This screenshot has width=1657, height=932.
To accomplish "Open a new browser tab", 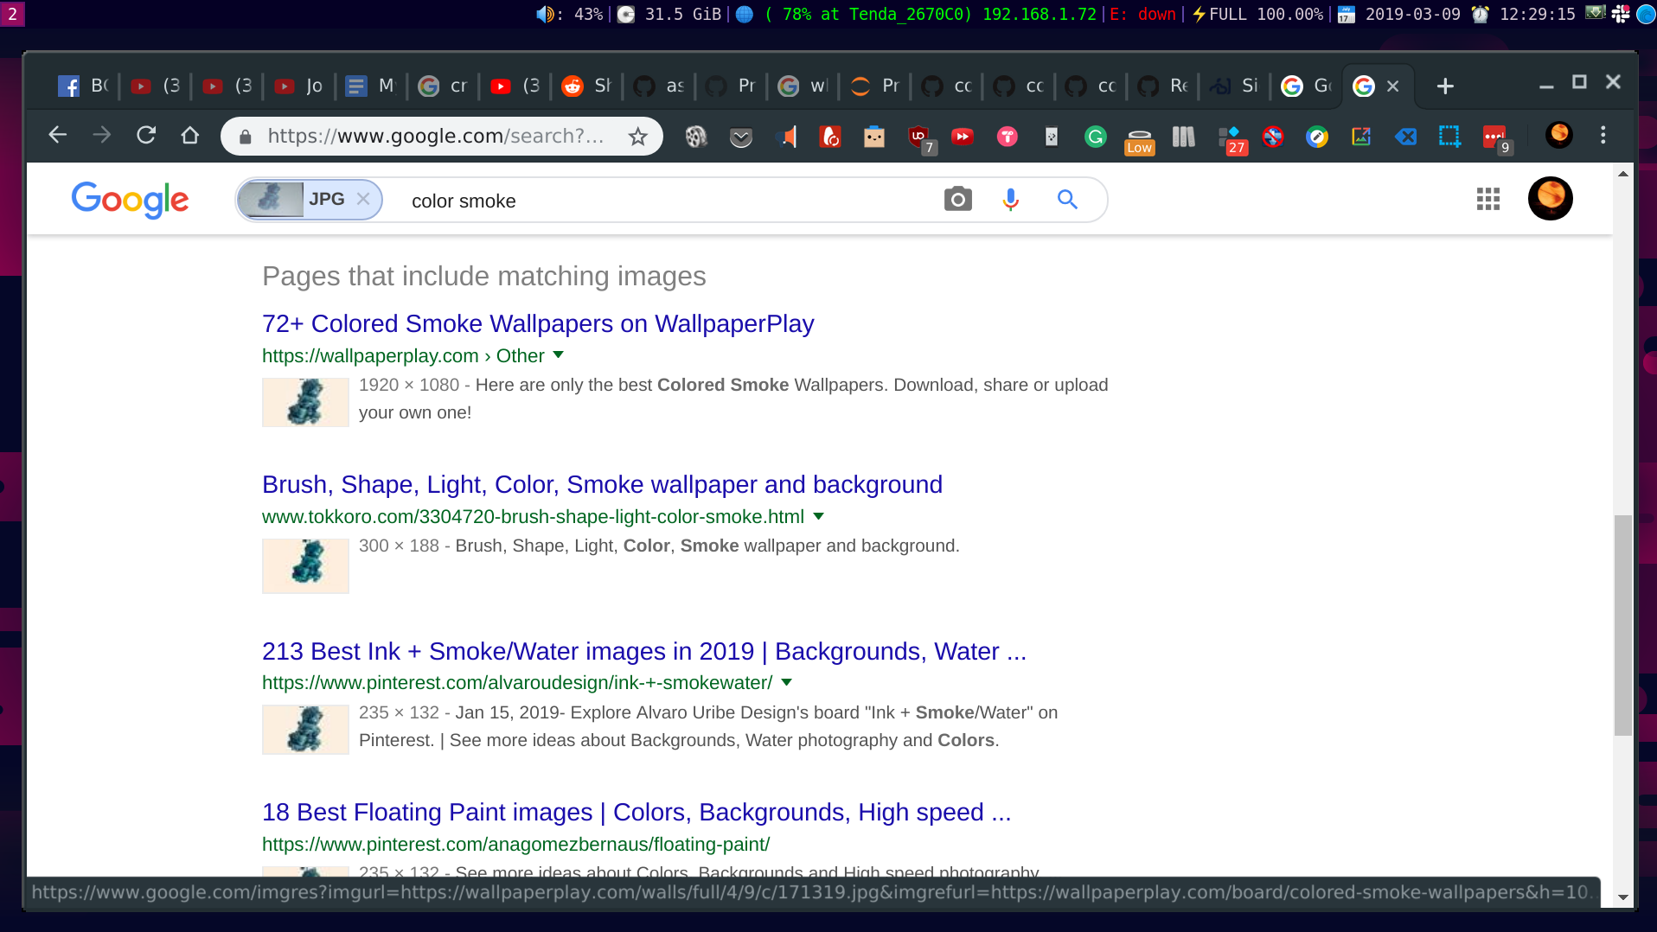I will (x=1445, y=86).
